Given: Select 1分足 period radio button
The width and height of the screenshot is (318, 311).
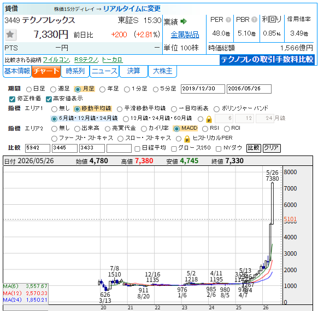Looking at the screenshot, I should click(x=127, y=89).
